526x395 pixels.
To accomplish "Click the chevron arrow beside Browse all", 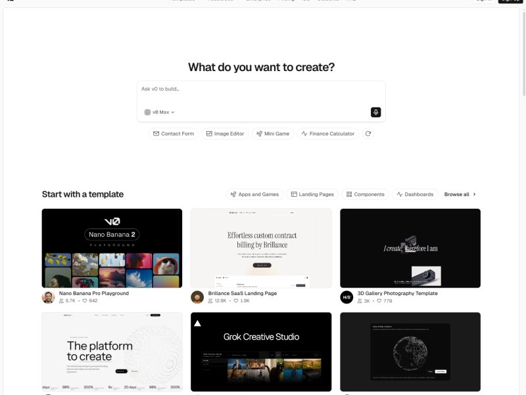I will coord(474,194).
